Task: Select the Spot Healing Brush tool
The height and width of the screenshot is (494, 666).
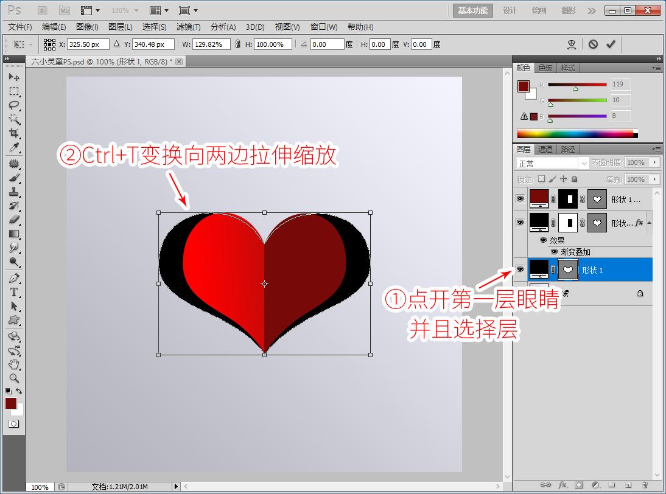Action: coord(13,164)
